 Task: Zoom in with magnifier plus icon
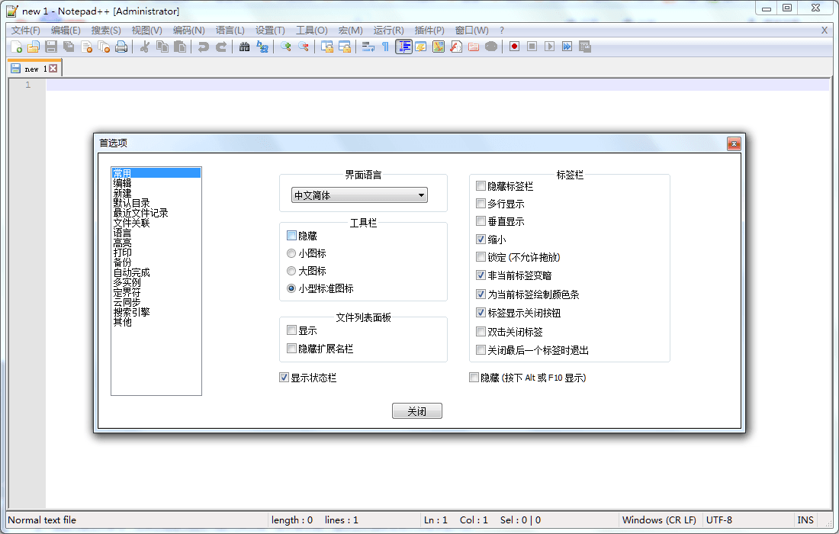285,47
